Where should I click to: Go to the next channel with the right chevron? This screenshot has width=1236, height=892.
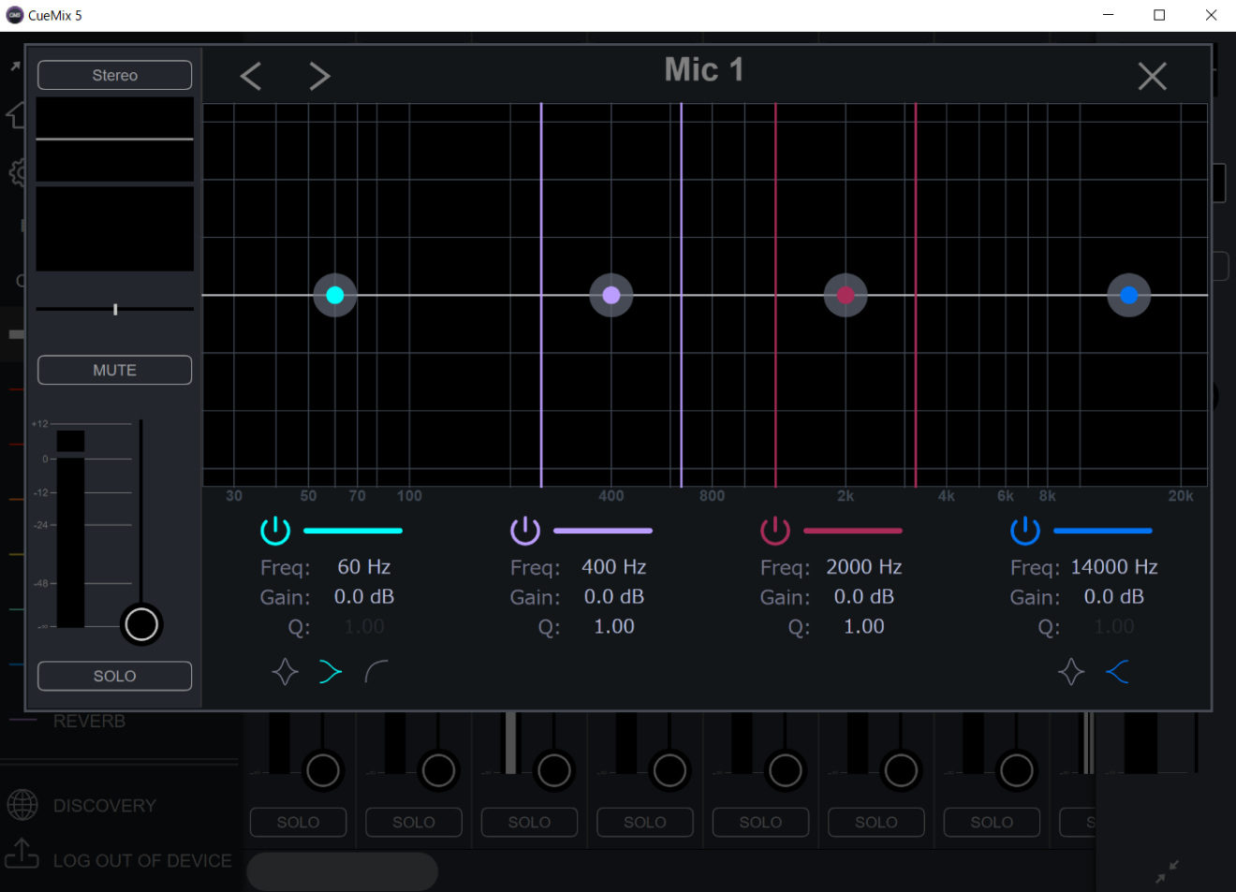coord(319,76)
